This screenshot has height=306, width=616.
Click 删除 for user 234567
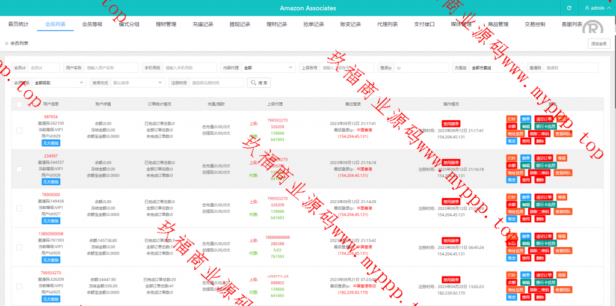(540, 180)
